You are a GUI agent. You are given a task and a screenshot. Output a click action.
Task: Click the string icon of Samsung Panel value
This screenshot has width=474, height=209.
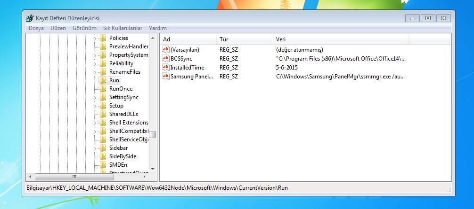tap(166, 76)
